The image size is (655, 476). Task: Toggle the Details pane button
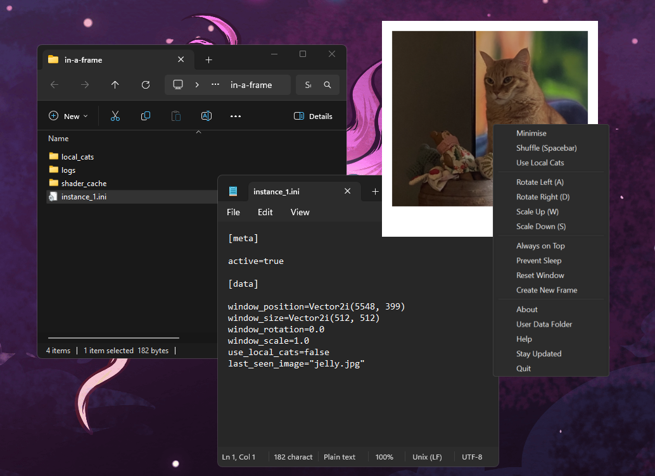tap(314, 116)
